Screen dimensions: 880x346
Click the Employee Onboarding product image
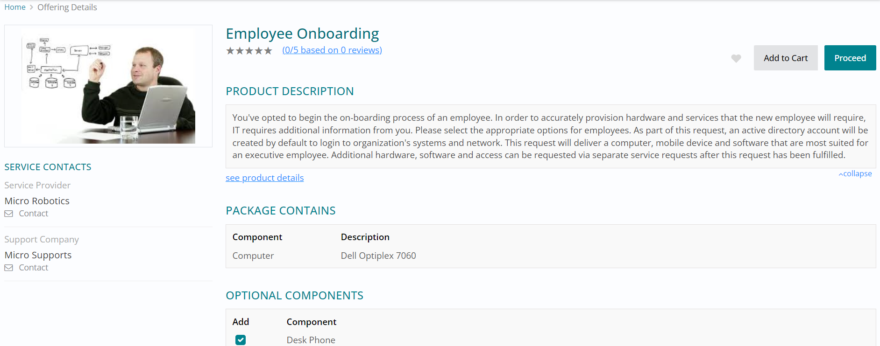[108, 86]
